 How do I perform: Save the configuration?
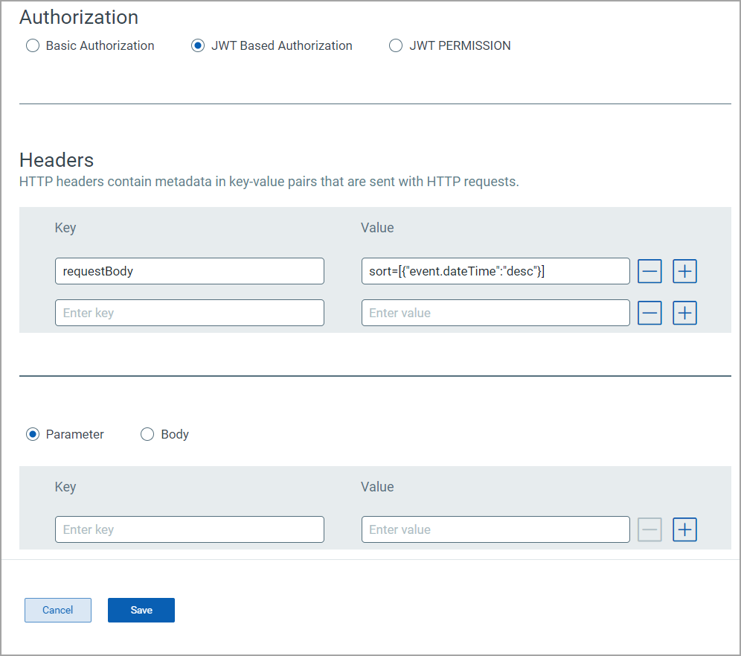click(x=141, y=610)
